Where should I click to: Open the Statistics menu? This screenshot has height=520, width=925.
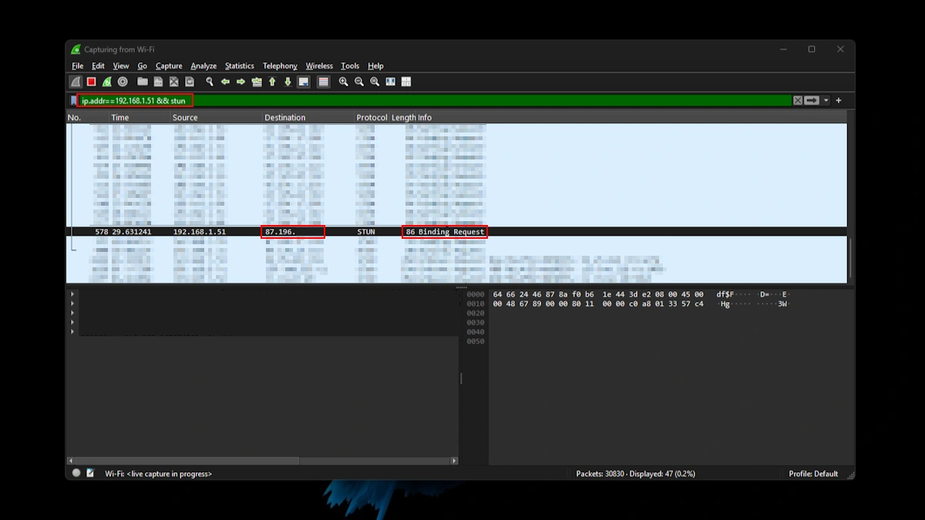239,66
